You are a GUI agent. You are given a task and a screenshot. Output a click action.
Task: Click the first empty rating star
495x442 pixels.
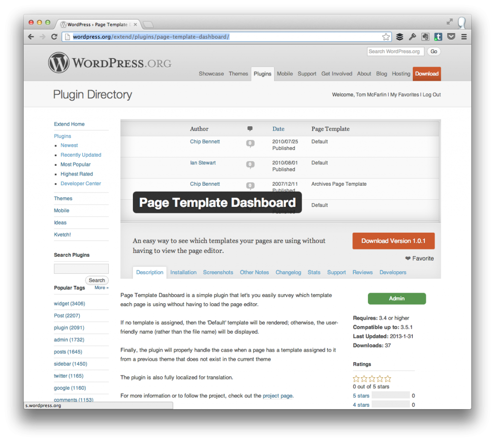(x=356, y=379)
